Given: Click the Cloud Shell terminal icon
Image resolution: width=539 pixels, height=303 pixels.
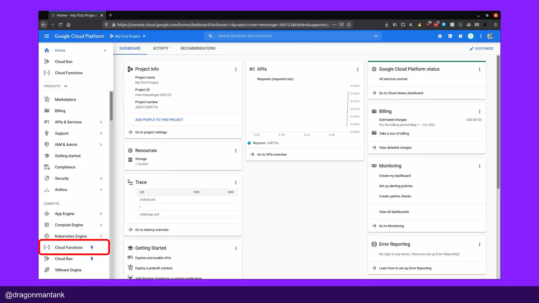Looking at the screenshot, I should (450, 36).
